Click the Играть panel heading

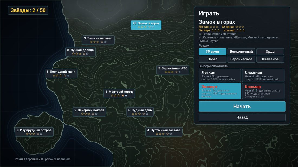(209, 13)
